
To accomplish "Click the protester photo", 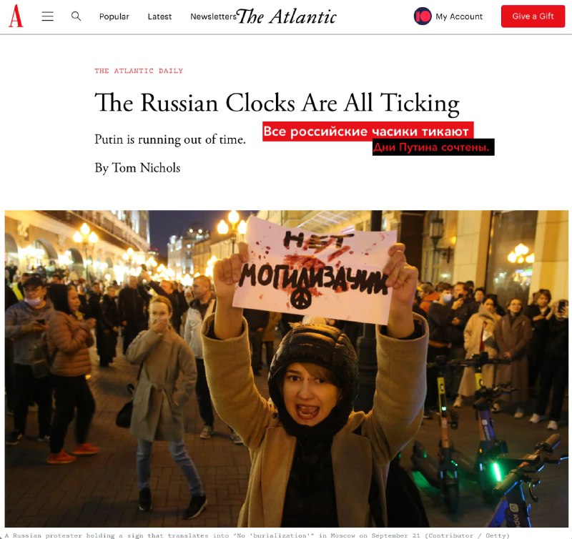I will tap(287, 369).
